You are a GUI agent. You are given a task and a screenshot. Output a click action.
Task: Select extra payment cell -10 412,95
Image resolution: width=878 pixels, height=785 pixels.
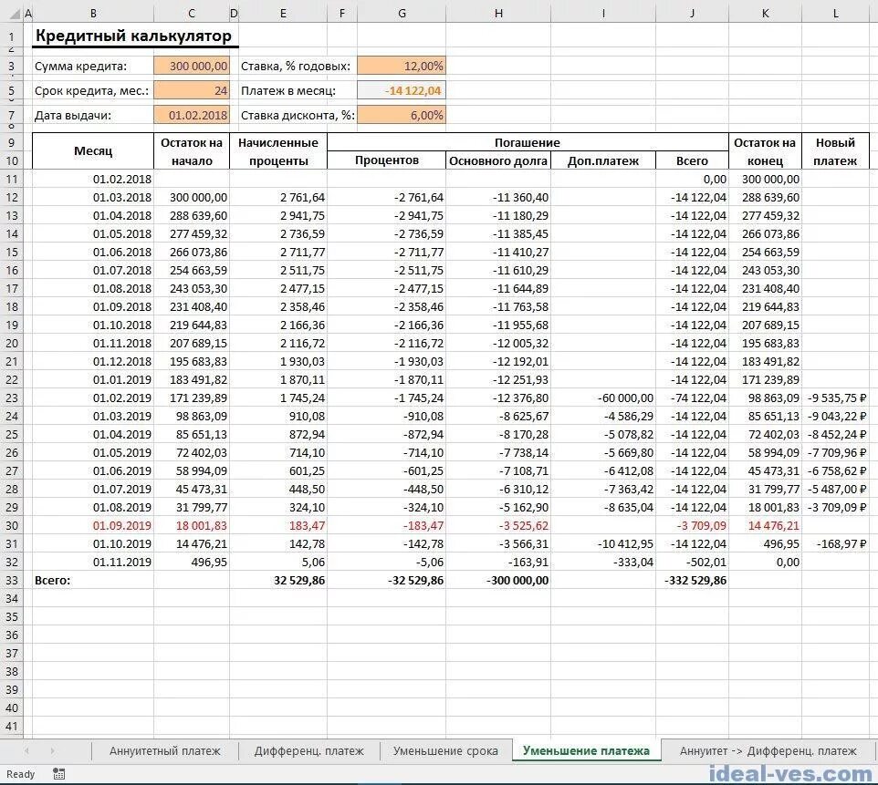click(x=603, y=544)
